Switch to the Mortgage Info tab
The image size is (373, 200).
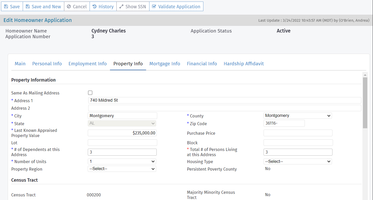tap(165, 63)
